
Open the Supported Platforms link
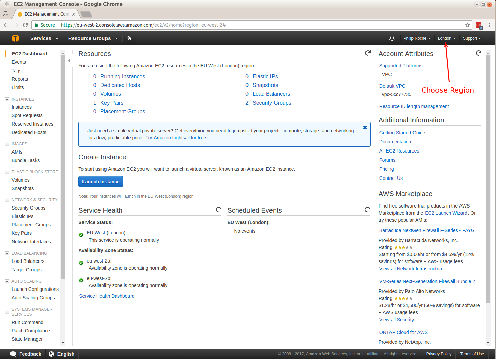coord(401,66)
